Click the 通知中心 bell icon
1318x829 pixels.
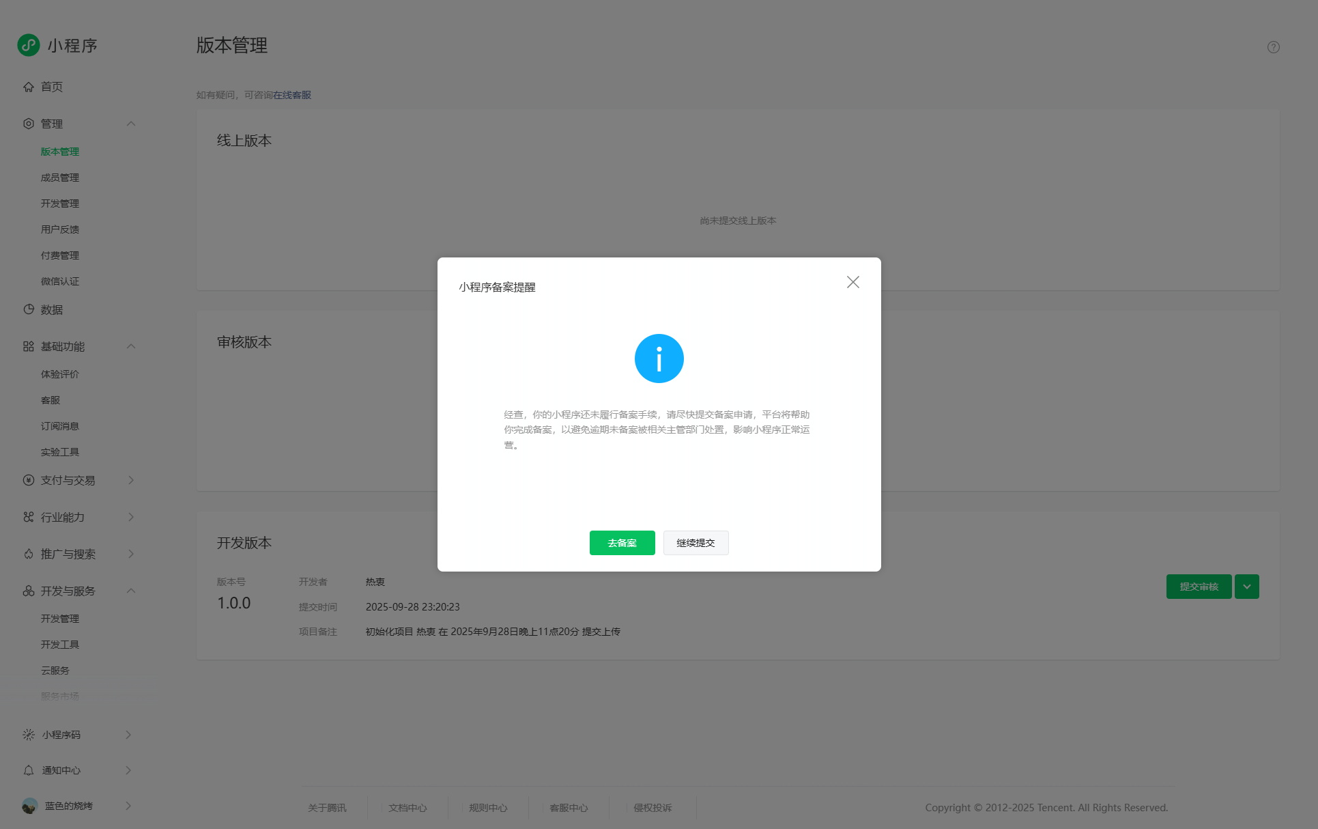click(29, 770)
